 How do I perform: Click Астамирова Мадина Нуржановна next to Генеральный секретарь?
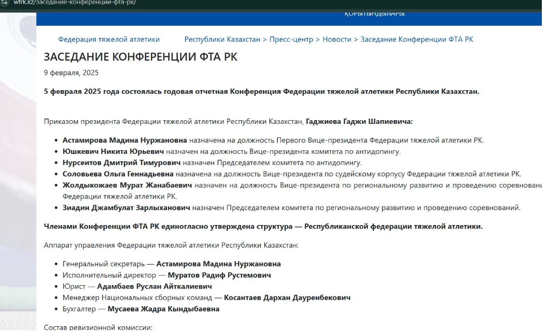pos(218,264)
